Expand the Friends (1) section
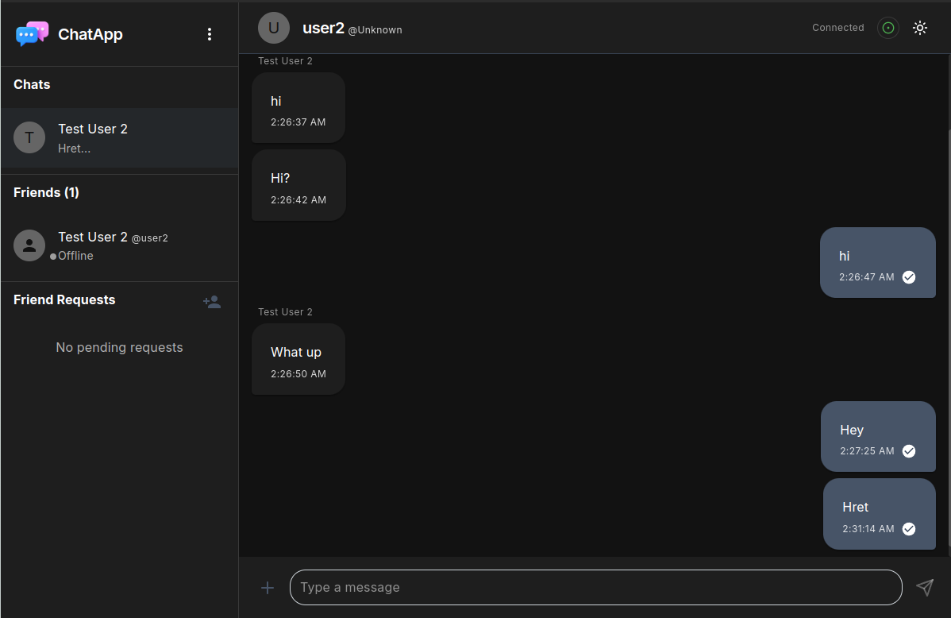951x618 pixels. pyautogui.click(x=46, y=192)
